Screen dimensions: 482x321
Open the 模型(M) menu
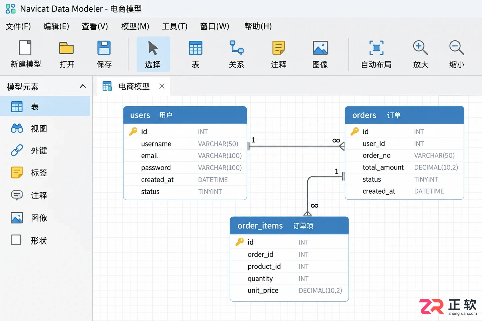[135, 26]
